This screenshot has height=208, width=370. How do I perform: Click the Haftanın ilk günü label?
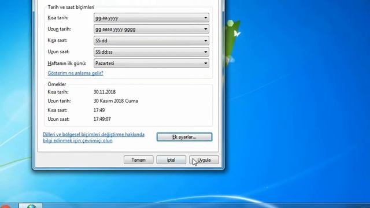click(67, 64)
